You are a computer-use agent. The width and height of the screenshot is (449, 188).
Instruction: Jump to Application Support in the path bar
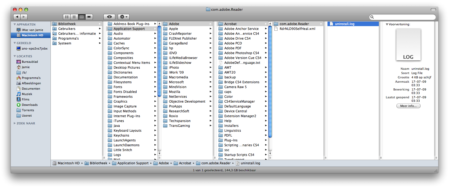tap(130, 163)
